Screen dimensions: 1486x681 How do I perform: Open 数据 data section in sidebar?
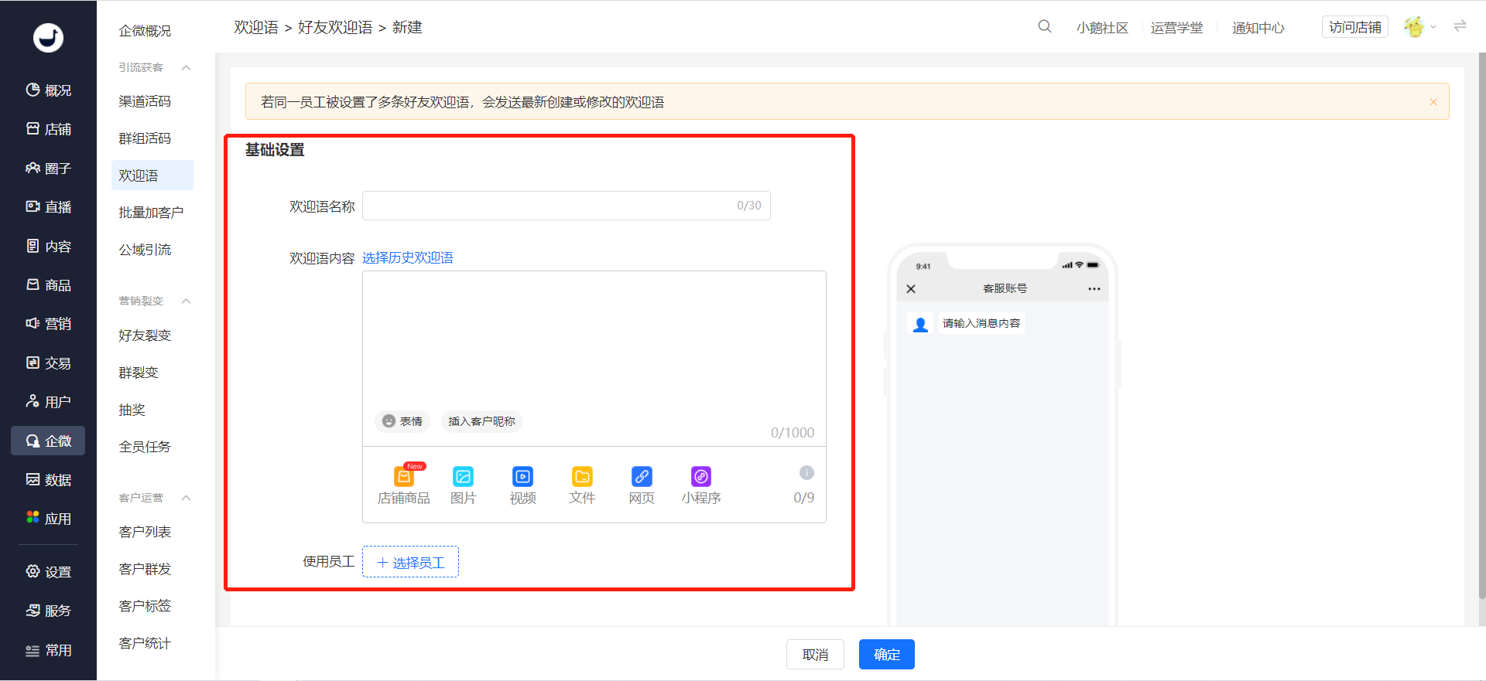tap(48, 480)
